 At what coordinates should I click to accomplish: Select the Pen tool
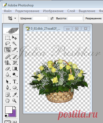coord(7,87)
